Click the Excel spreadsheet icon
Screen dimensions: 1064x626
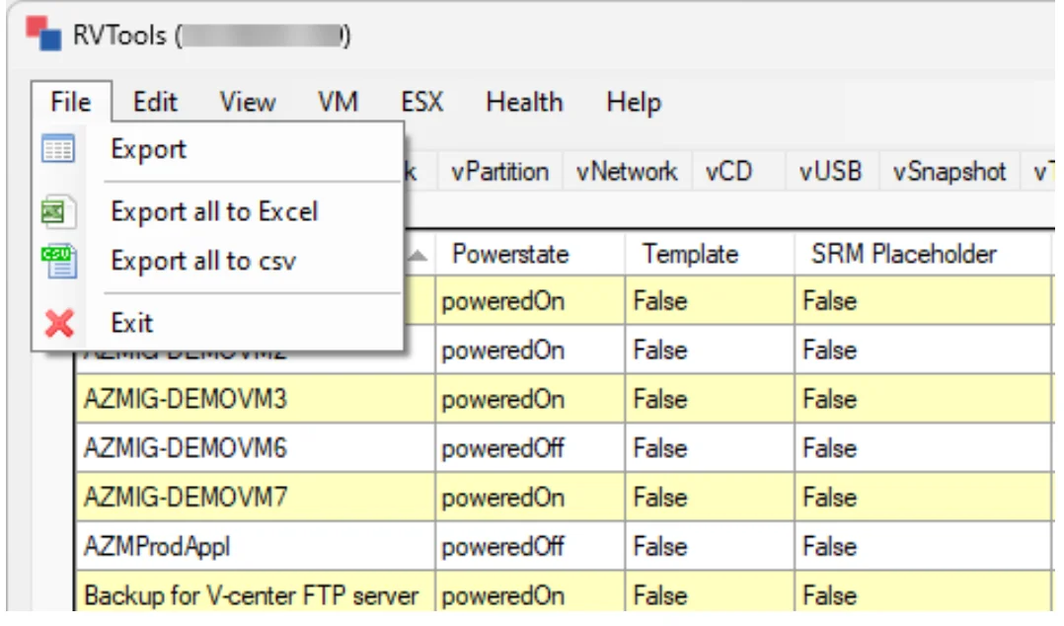pyautogui.click(x=57, y=212)
